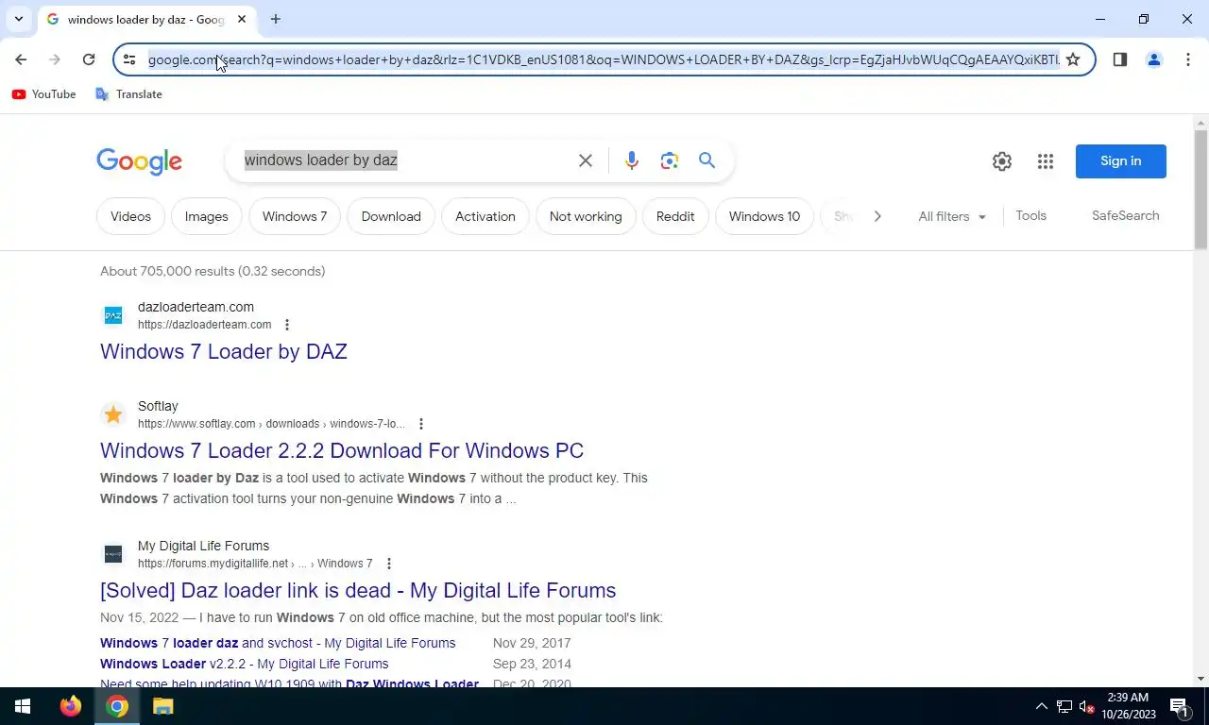Viewport: 1209px width, 725px height.
Task: Open Google apps grid
Action: [x=1046, y=161]
